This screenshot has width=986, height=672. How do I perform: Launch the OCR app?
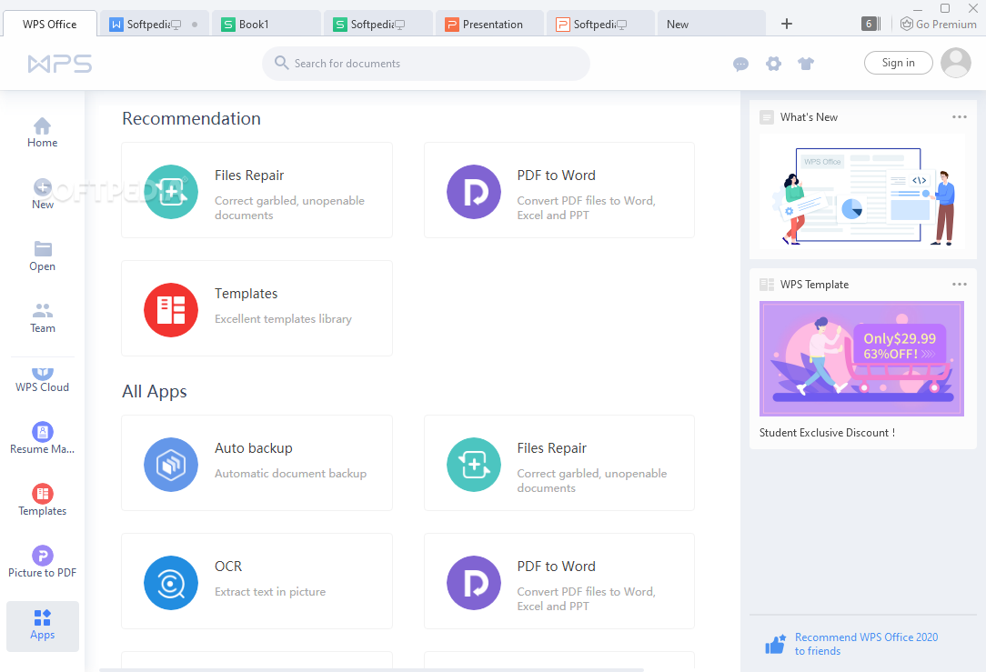pos(257,581)
